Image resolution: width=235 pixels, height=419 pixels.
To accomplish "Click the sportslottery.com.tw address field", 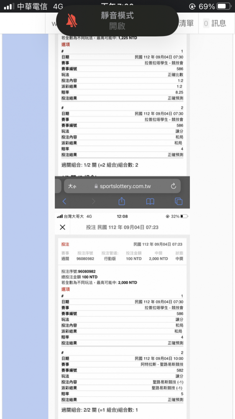I will coord(123,186).
